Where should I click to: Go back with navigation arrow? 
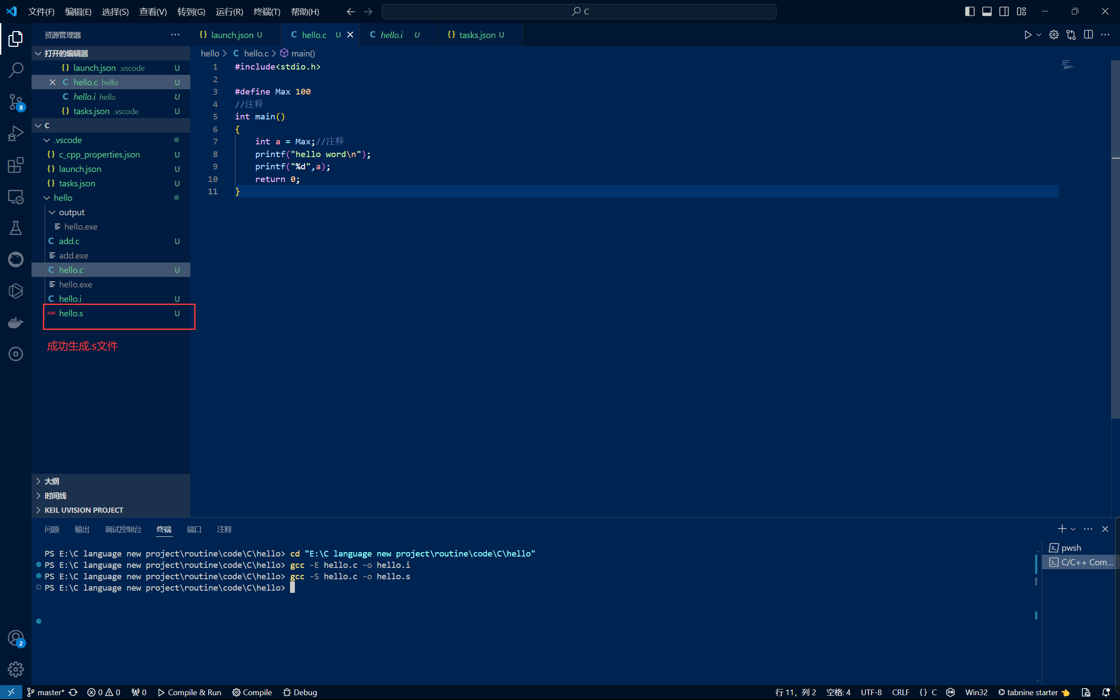[351, 11]
